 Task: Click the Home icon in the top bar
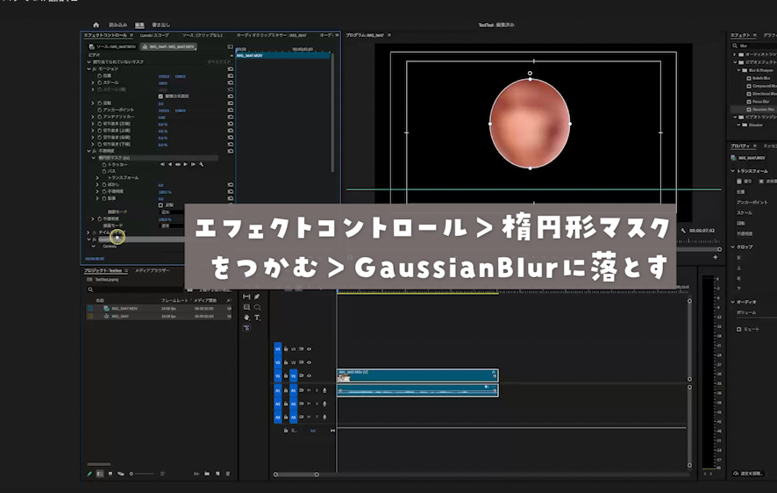coord(96,25)
